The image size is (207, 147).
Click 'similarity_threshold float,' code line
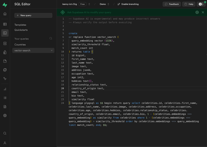click(91, 44)
